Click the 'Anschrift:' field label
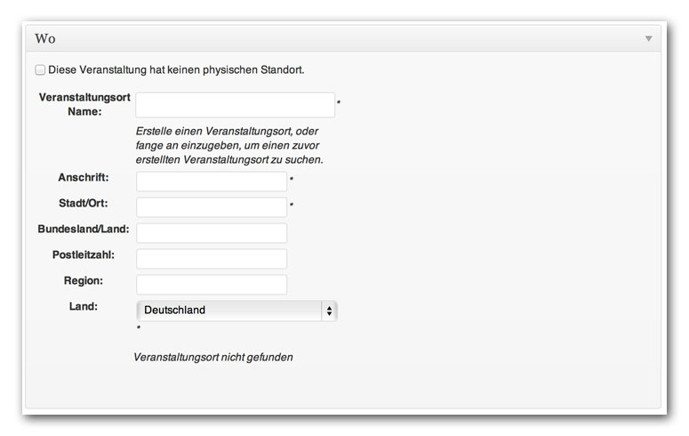 (84, 177)
